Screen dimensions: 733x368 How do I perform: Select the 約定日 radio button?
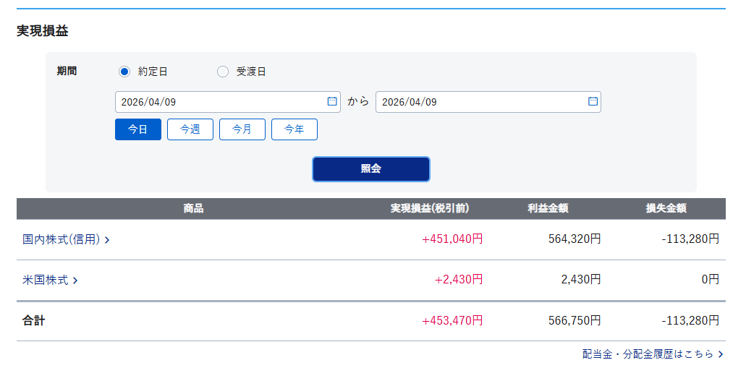124,72
